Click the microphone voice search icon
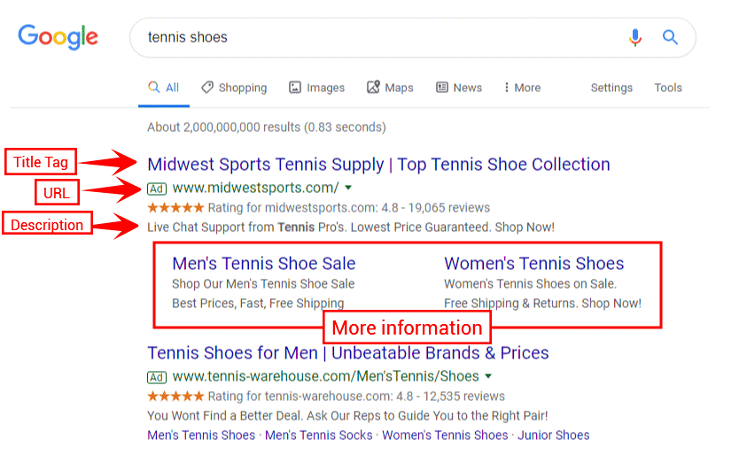Image resolution: width=747 pixels, height=455 pixels. (634, 37)
